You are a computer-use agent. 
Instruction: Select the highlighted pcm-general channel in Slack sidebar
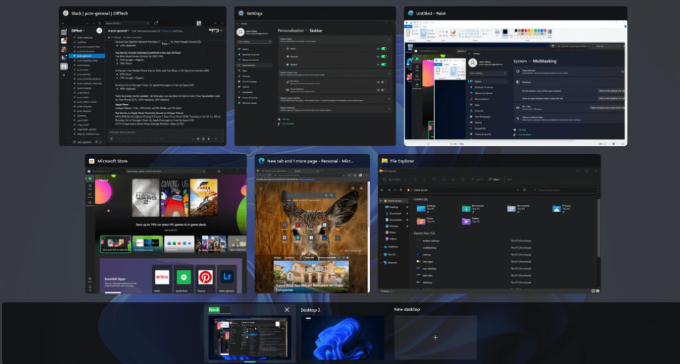82,56
